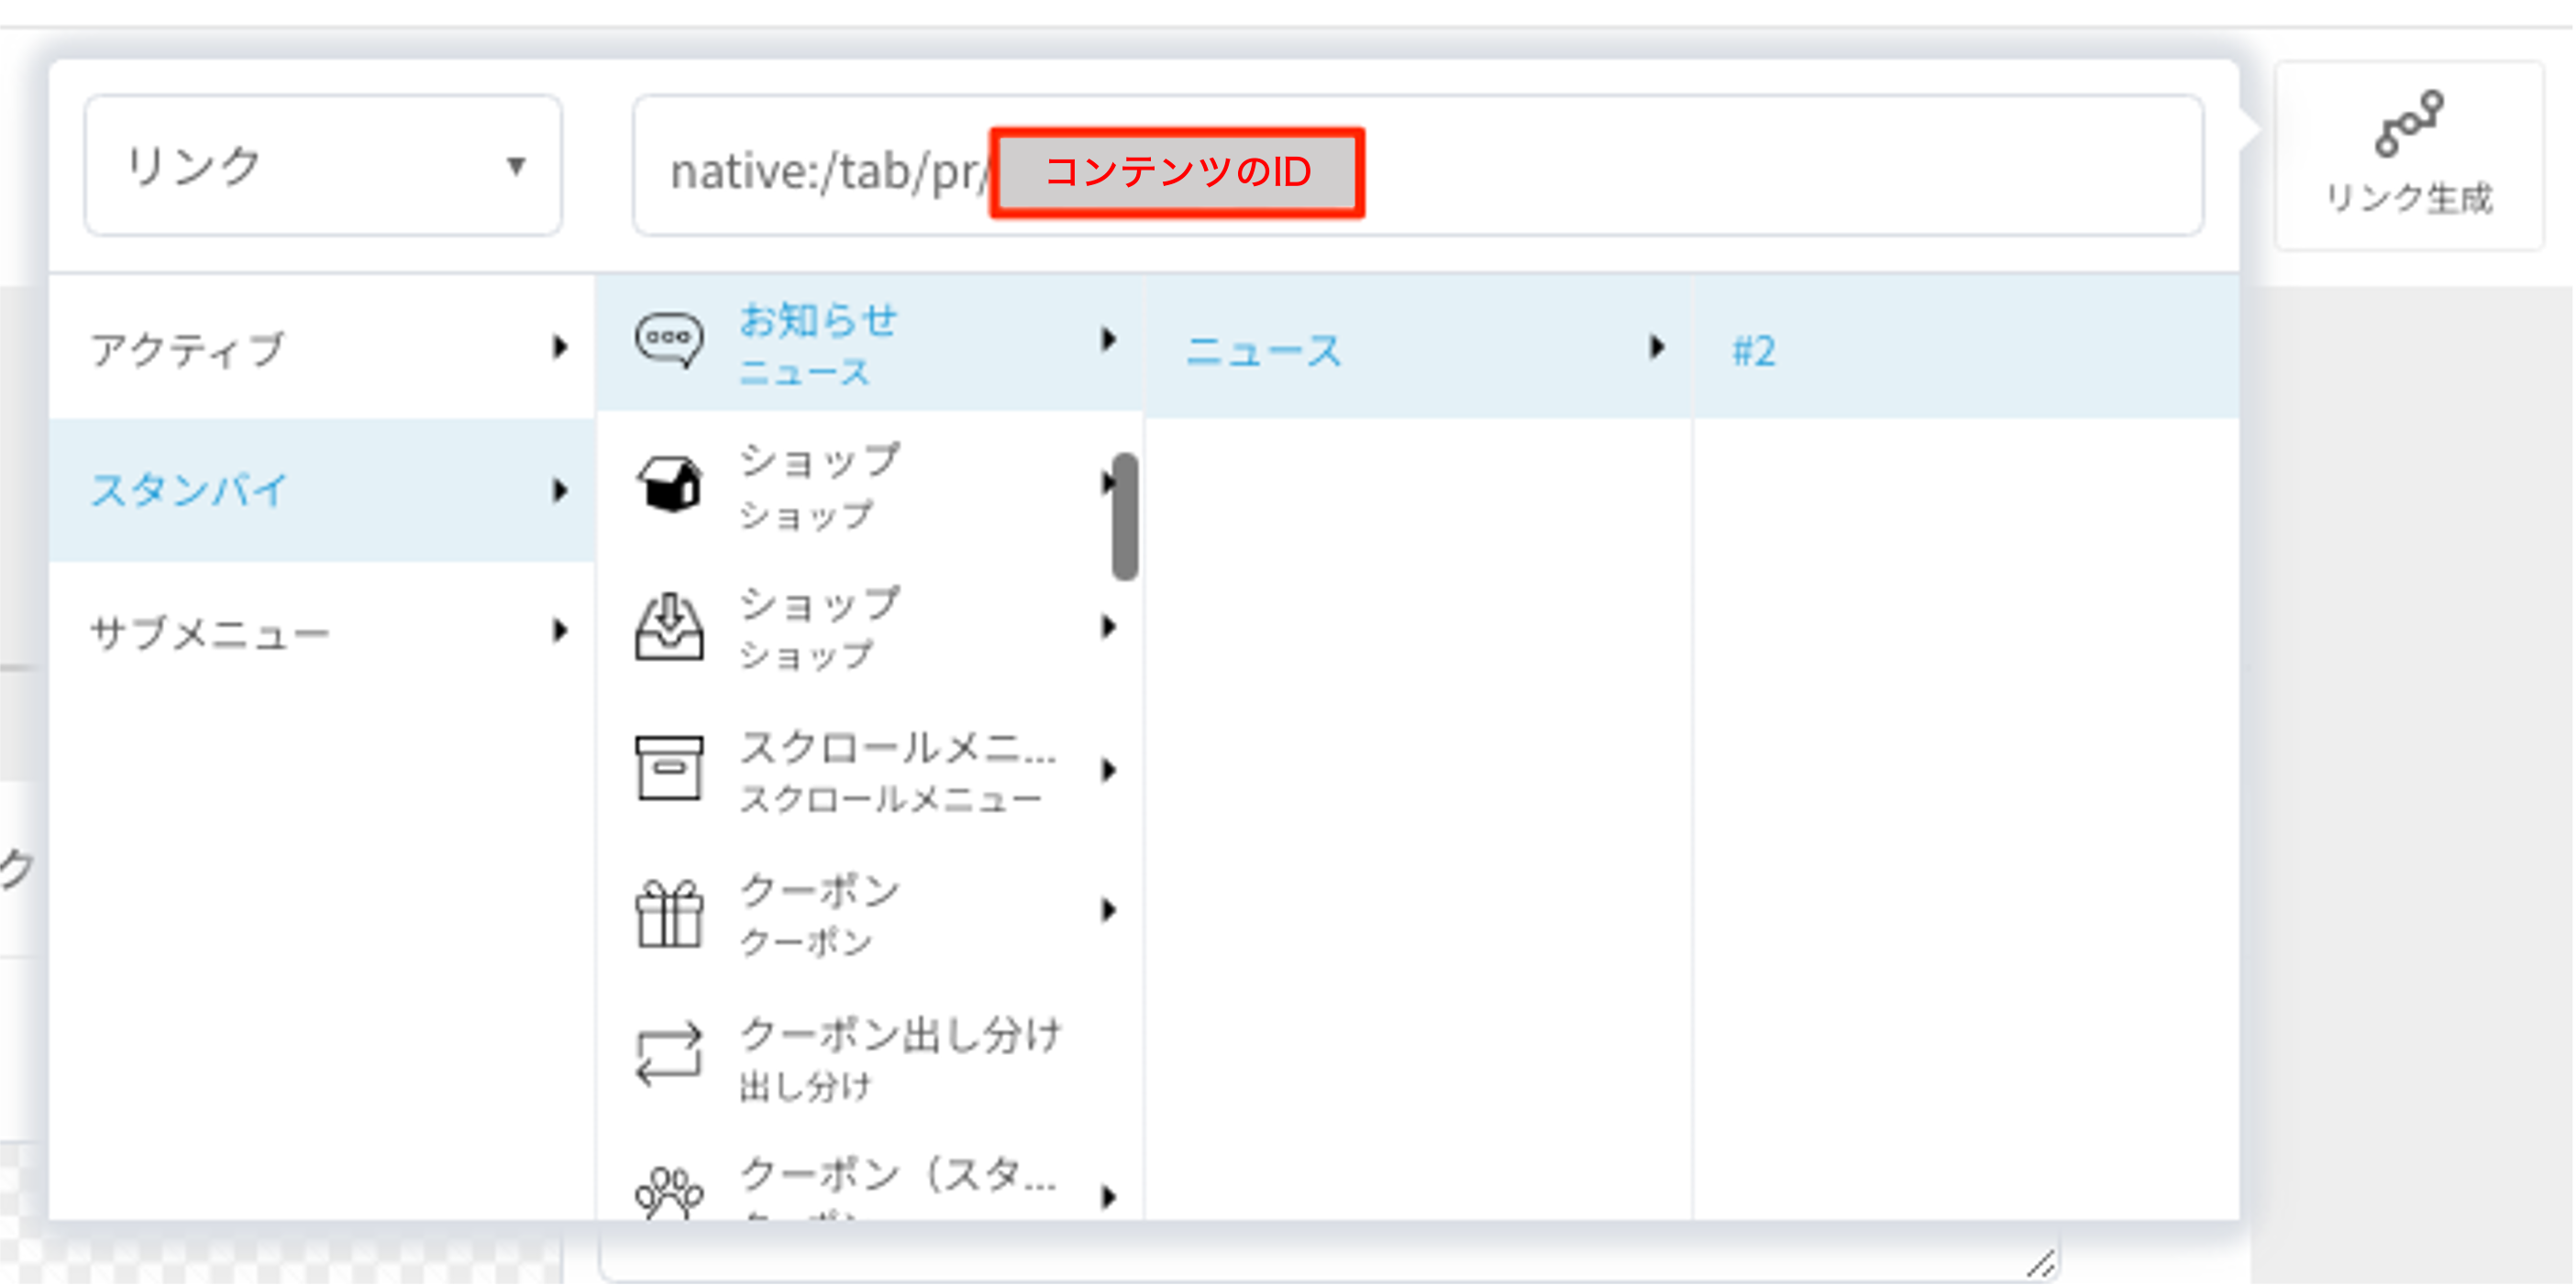Image resolution: width=2576 pixels, height=1285 pixels.
Task: Expand the クーポン（スタ... row arrow
Action: tap(1108, 1197)
